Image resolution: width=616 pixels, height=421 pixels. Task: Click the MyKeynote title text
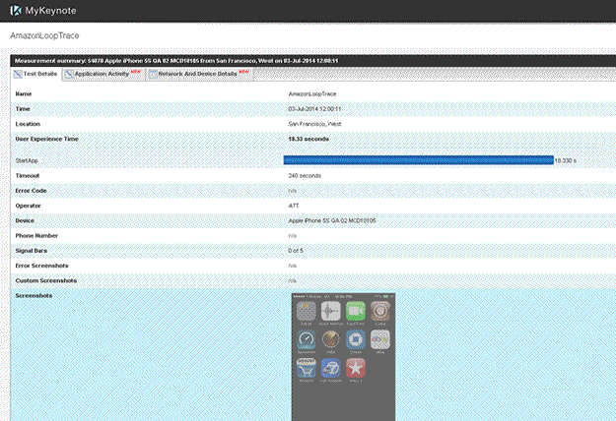[50, 11]
